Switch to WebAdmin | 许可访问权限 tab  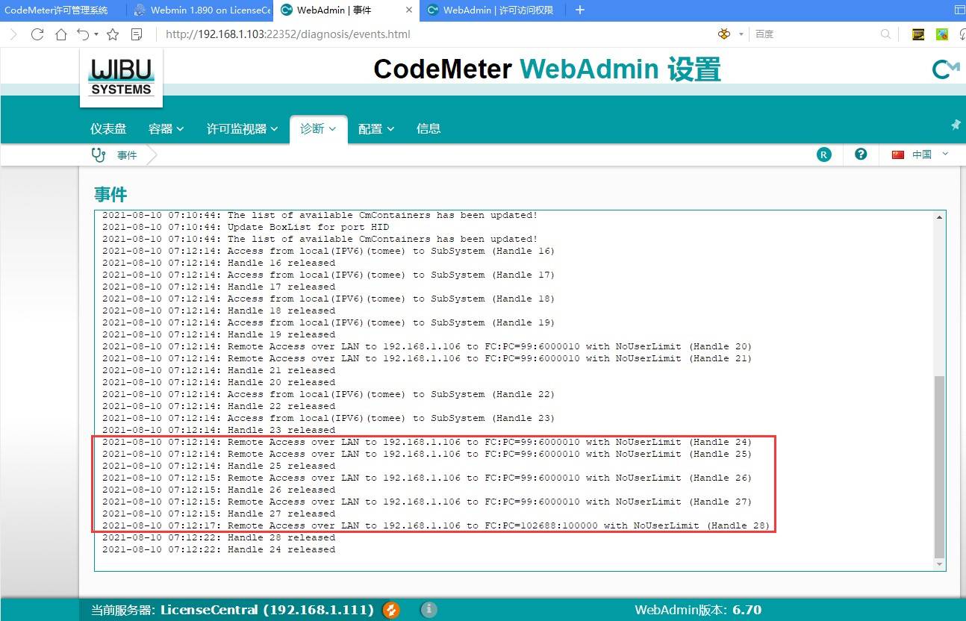[x=493, y=10]
